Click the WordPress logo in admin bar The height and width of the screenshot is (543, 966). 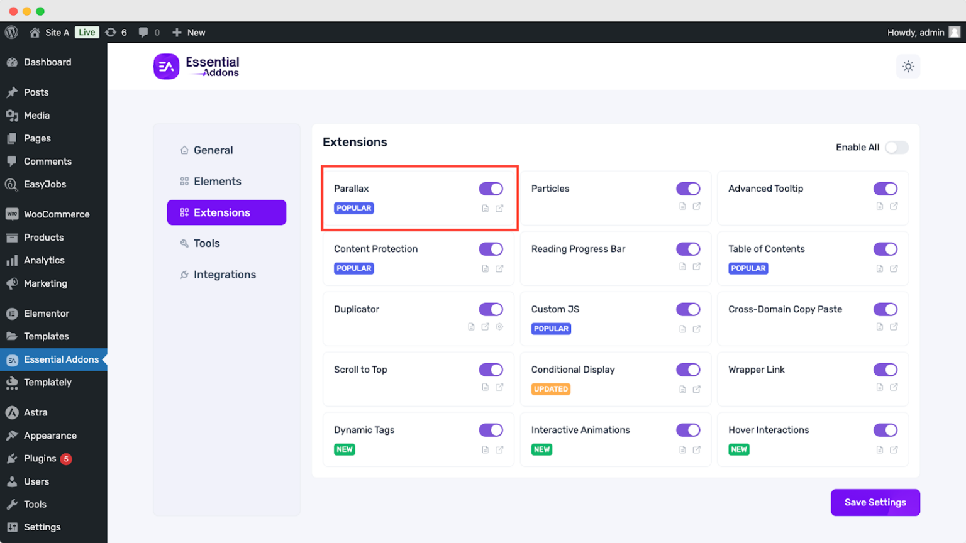(x=11, y=32)
